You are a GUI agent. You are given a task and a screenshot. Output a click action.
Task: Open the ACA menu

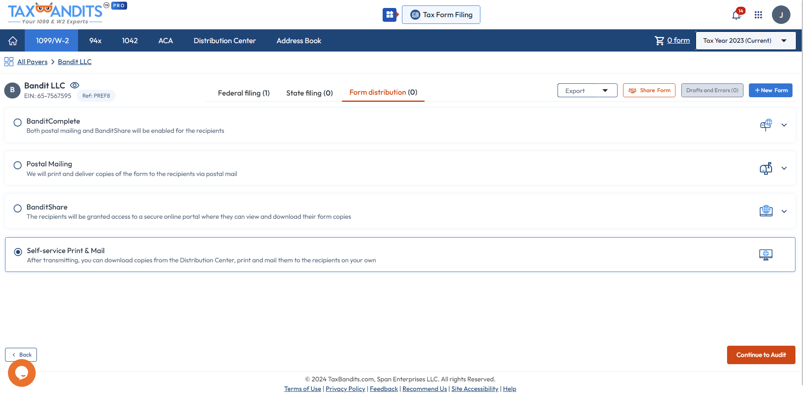pyautogui.click(x=166, y=41)
